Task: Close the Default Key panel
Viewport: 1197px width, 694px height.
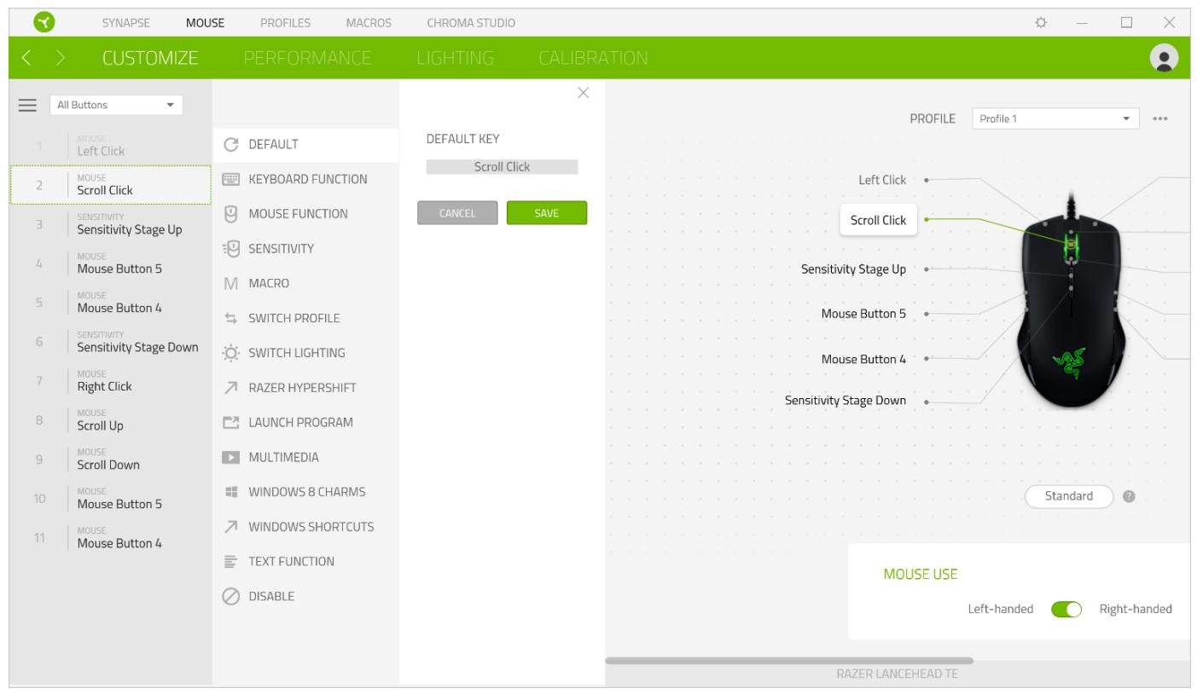Action: click(x=584, y=93)
